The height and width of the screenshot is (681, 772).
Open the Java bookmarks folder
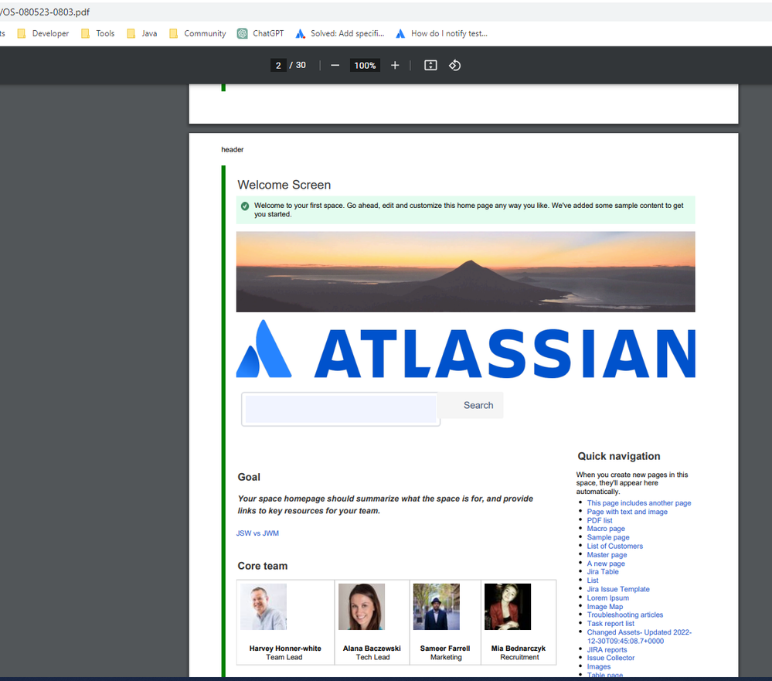(x=141, y=33)
